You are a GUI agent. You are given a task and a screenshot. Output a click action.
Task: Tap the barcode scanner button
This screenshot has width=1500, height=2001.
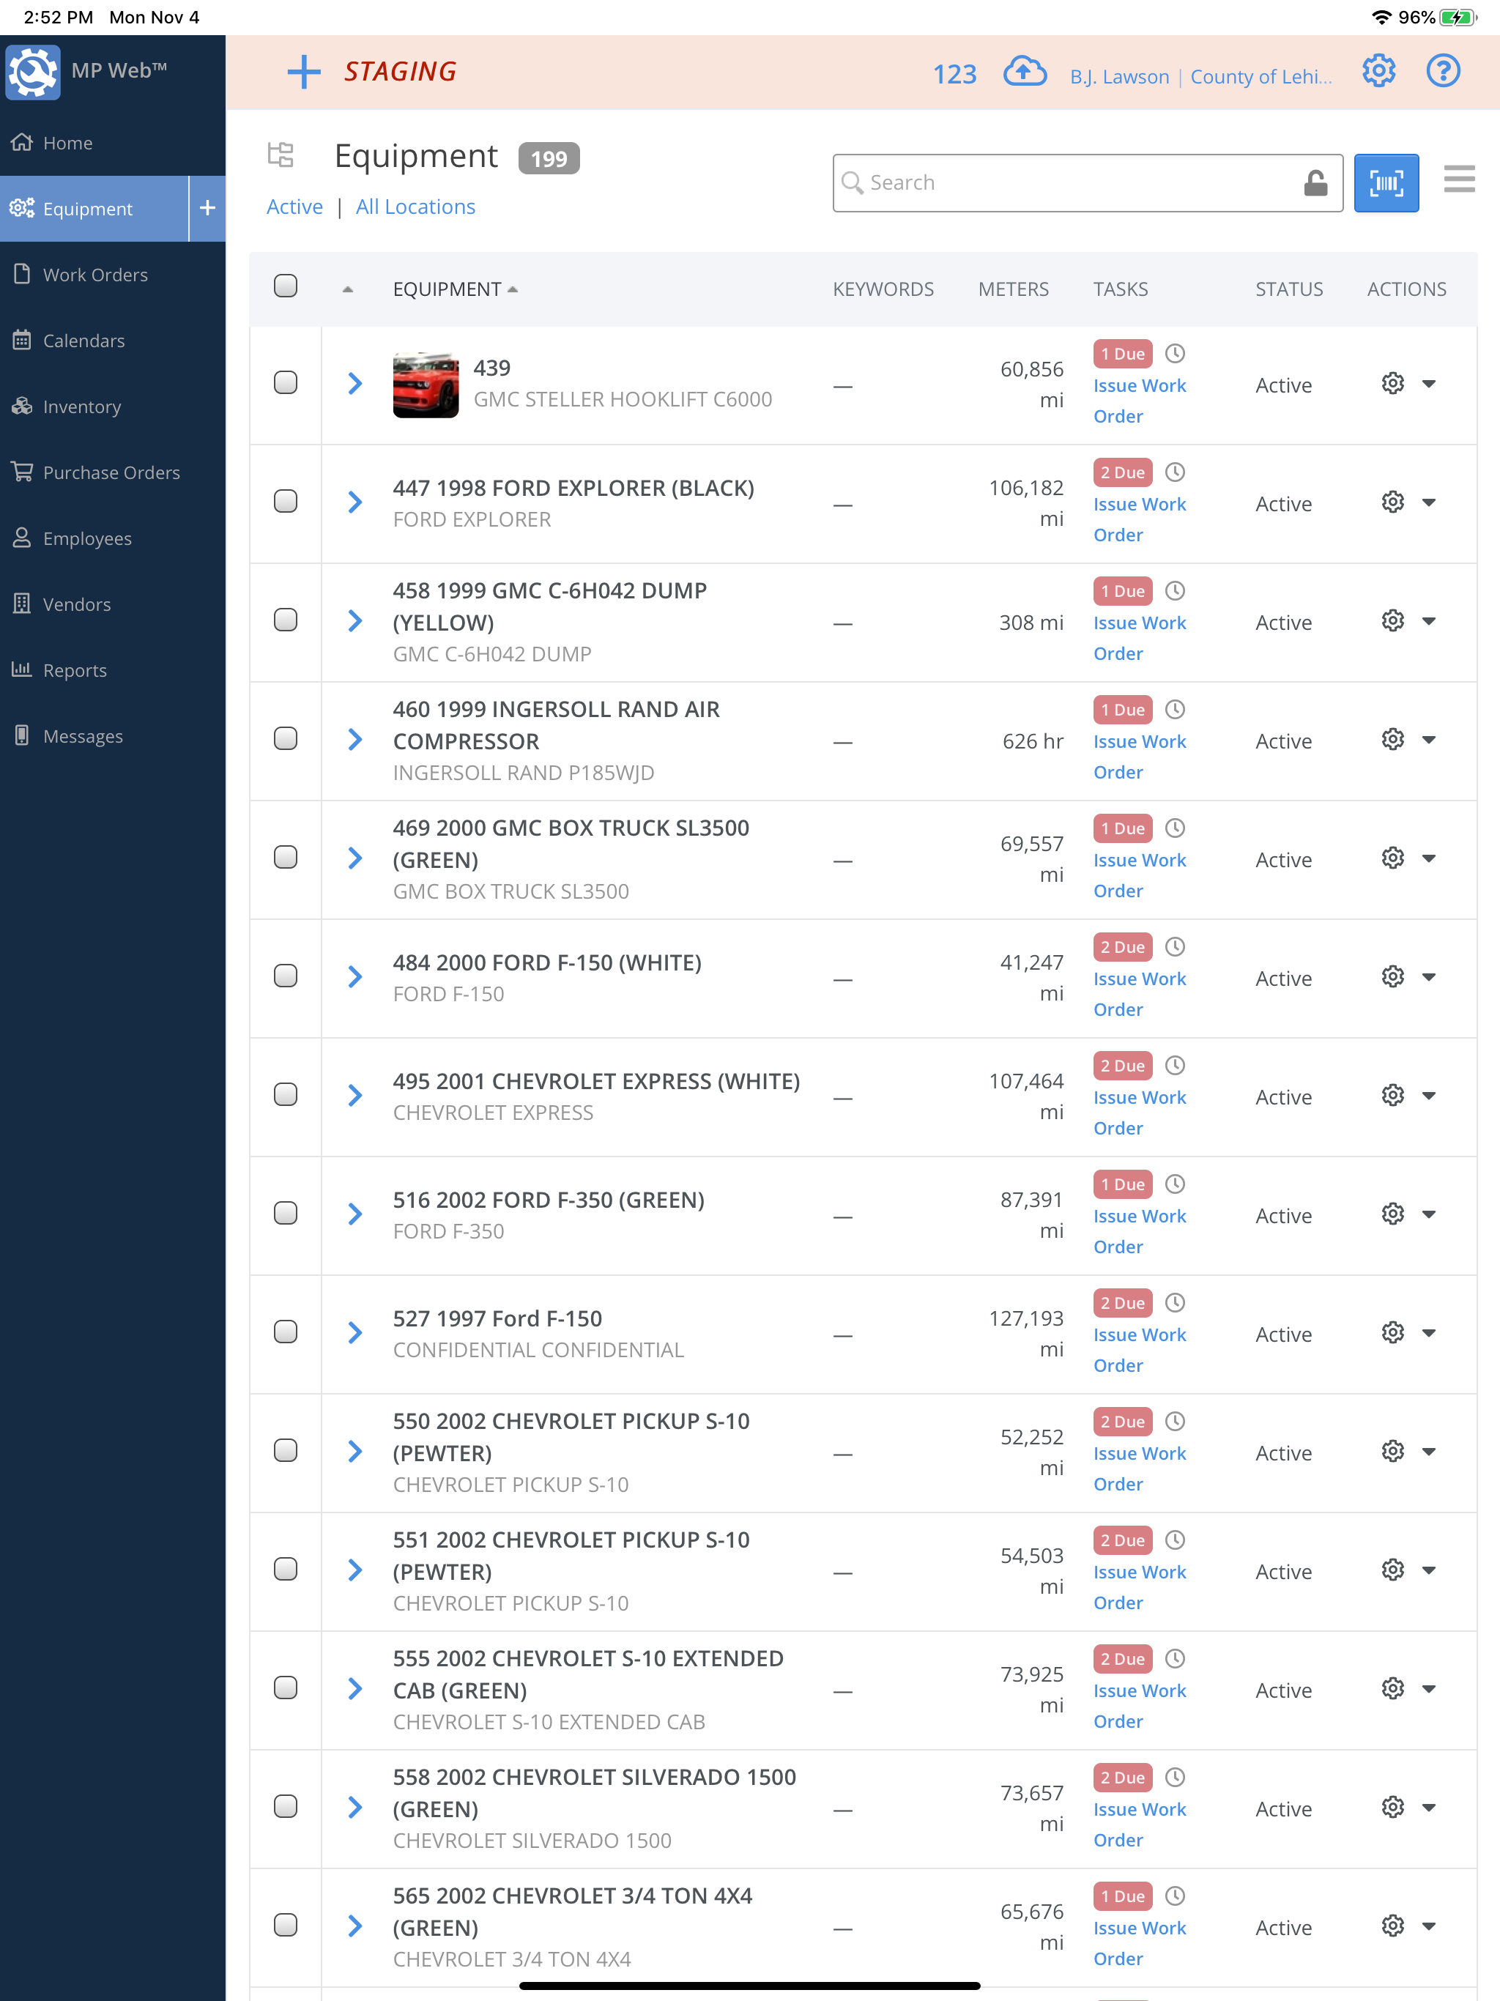click(1386, 182)
